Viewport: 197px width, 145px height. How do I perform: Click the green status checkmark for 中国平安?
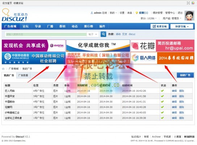162,96
